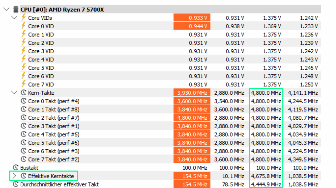Screen dimensions: 336x188
Task: Select Core 5 Takt (perf #6) label
Action: pyautogui.click(x=54, y=143)
